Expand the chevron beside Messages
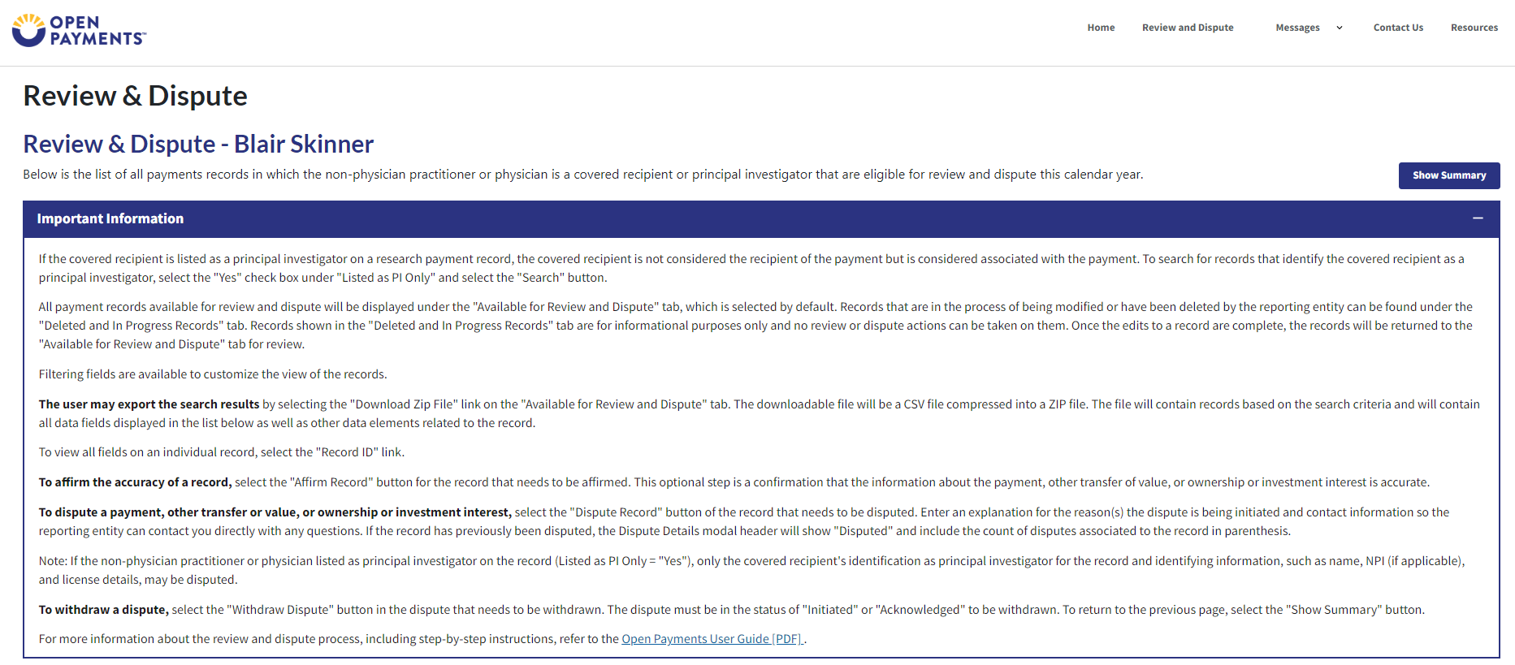 (1340, 28)
